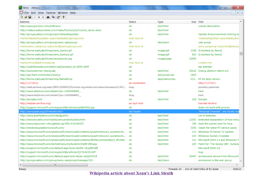Click the Xenu application icon in title bar
This screenshot has width=269, height=178.
point(21,8)
